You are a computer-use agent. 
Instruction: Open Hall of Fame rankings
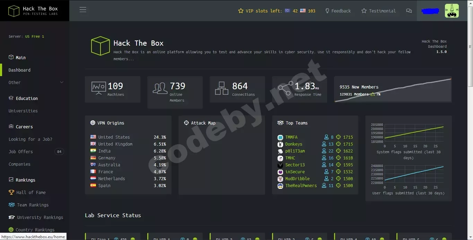click(31, 192)
